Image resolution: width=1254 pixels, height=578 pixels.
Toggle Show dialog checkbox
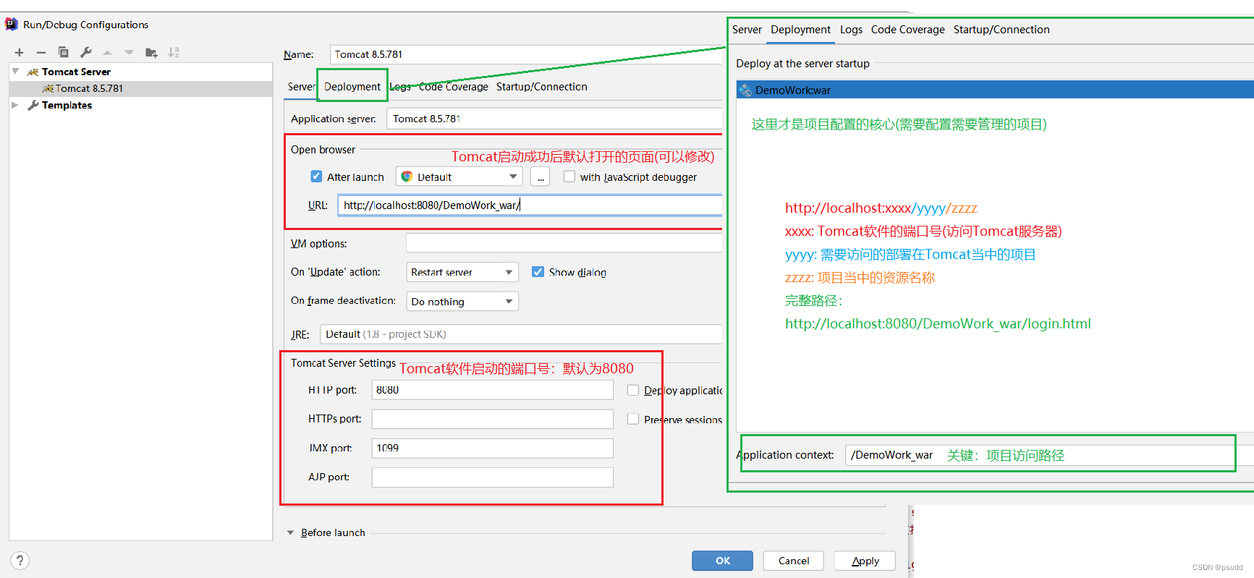(x=538, y=272)
